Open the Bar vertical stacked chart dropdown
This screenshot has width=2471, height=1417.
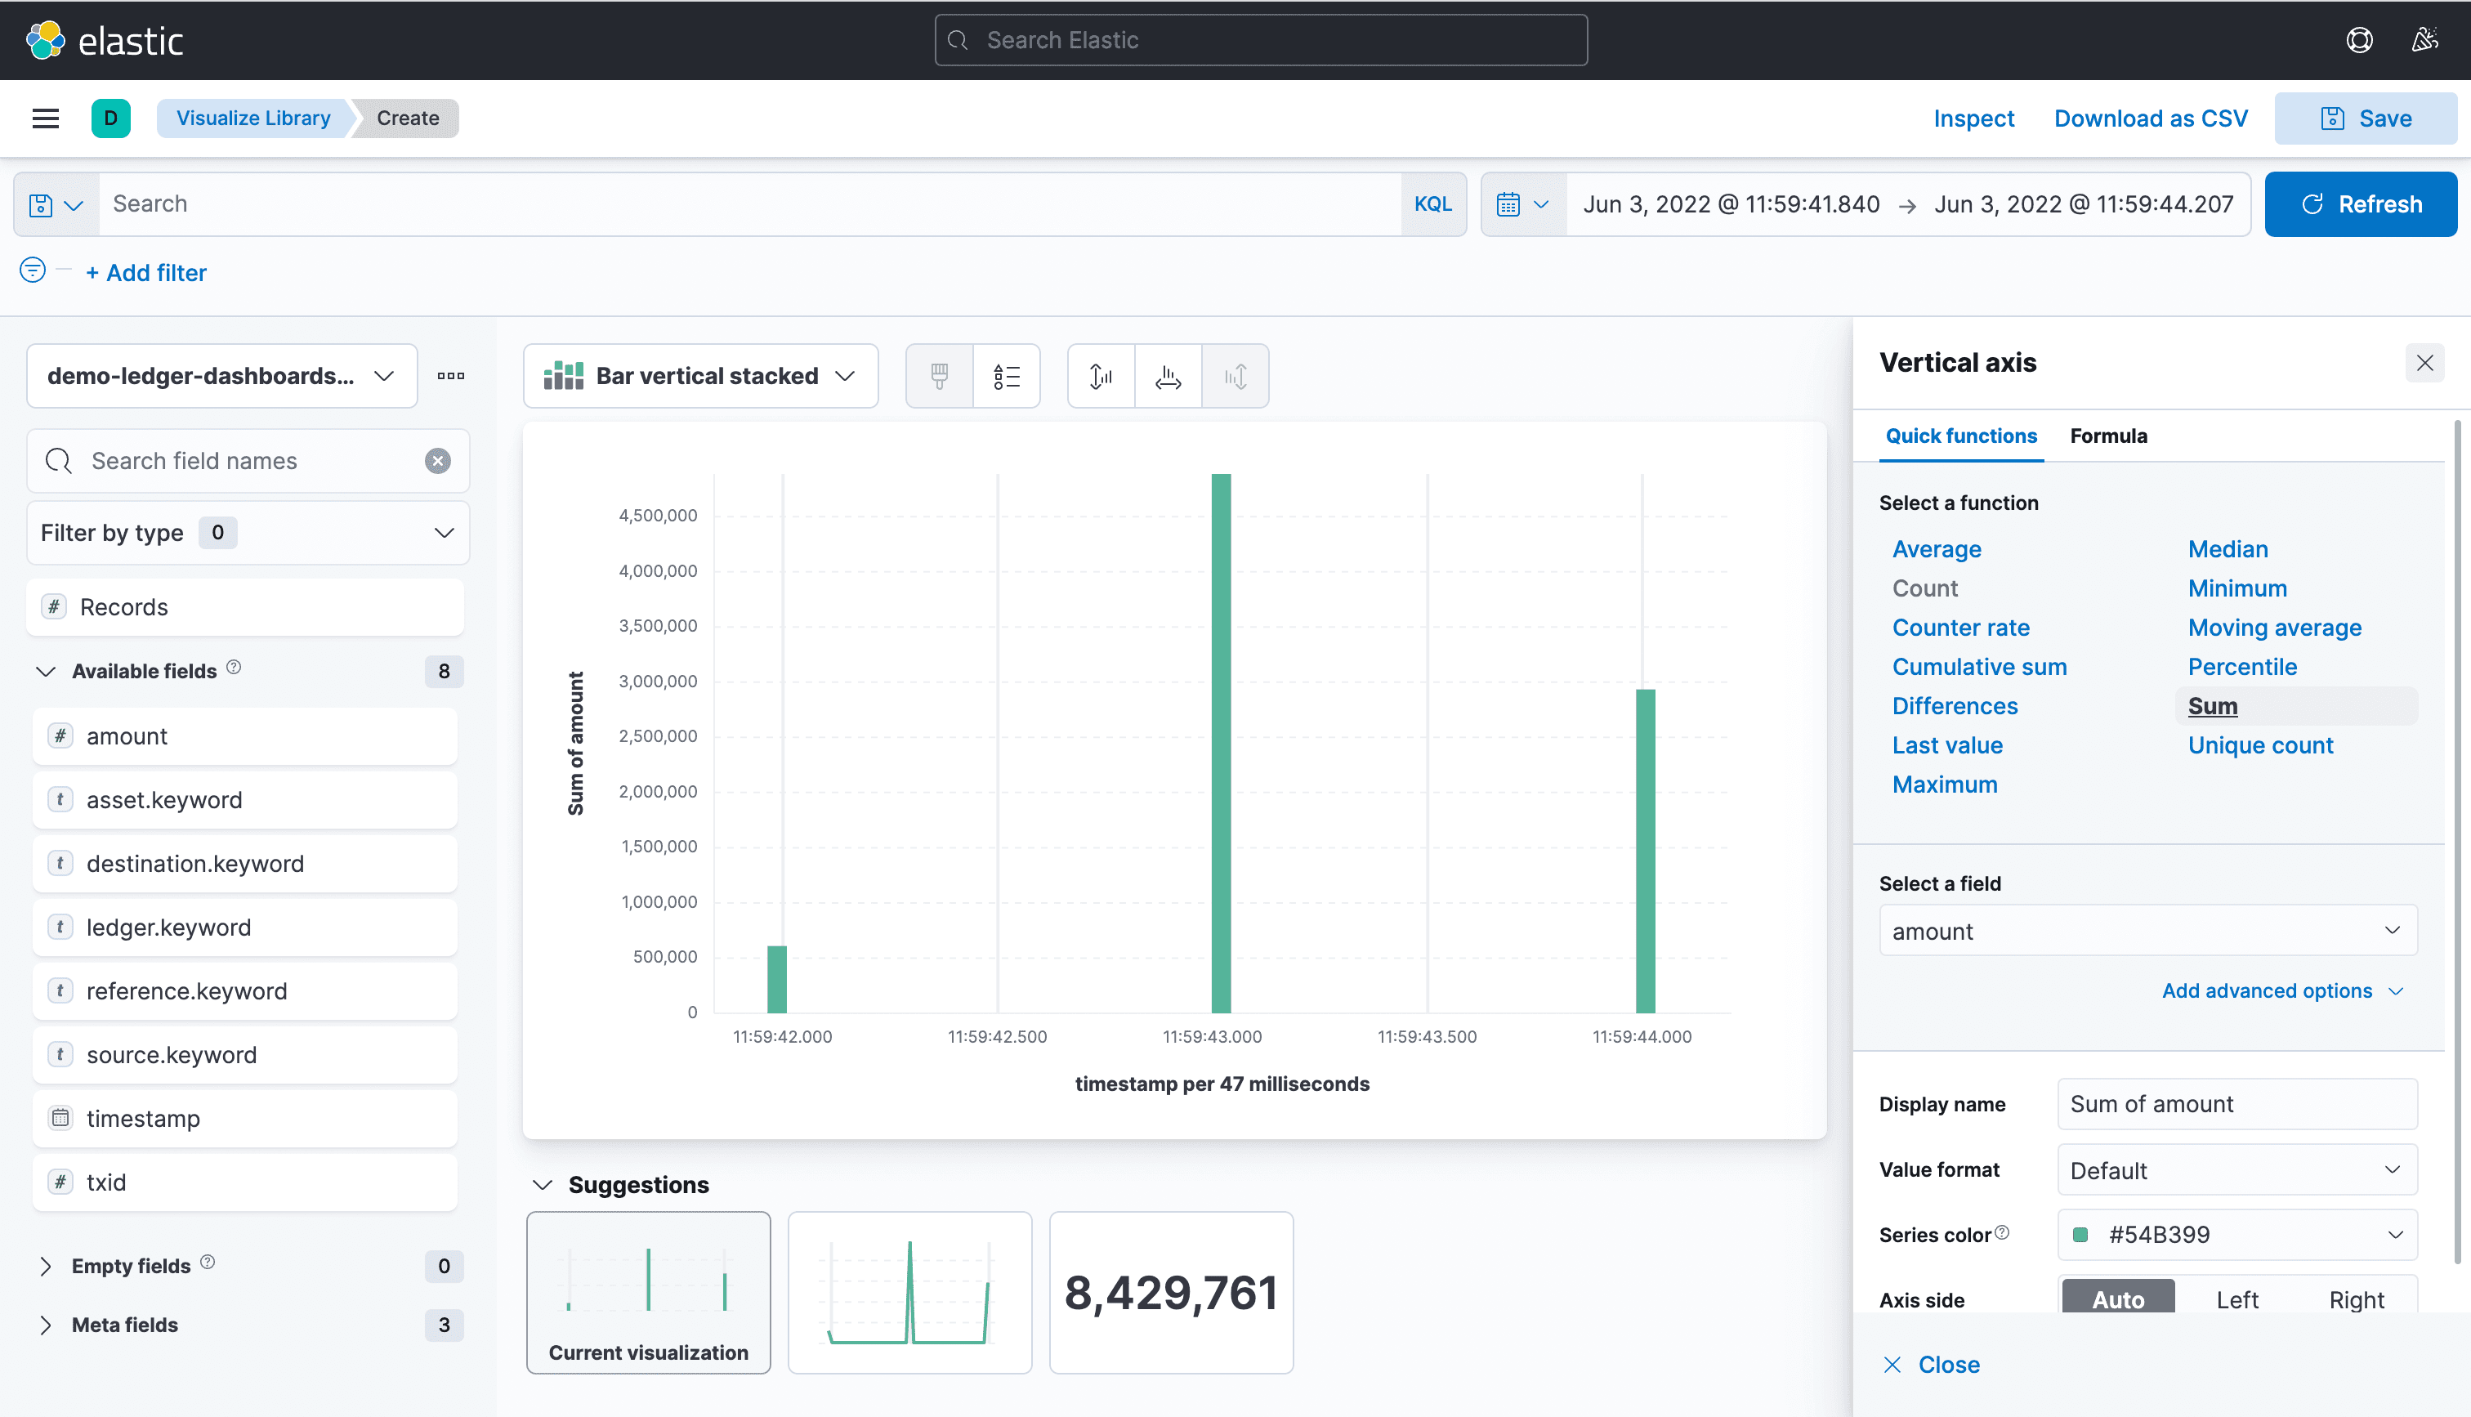pos(700,376)
